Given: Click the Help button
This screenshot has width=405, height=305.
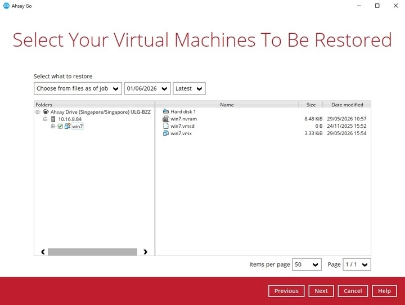Looking at the screenshot, I should click(x=384, y=291).
